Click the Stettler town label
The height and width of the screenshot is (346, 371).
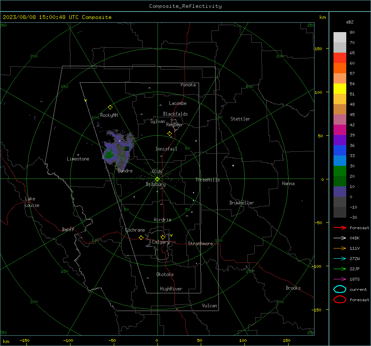pyautogui.click(x=240, y=119)
